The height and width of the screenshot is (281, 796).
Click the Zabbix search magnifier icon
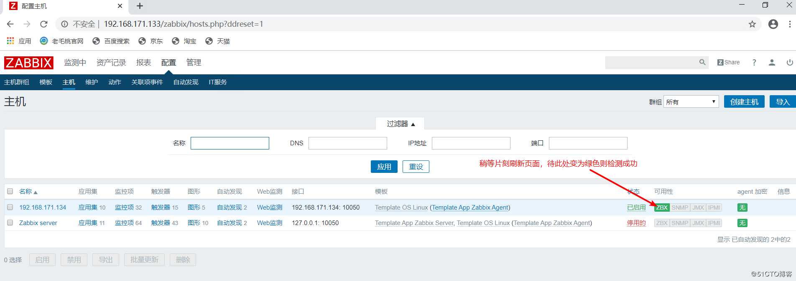point(702,62)
